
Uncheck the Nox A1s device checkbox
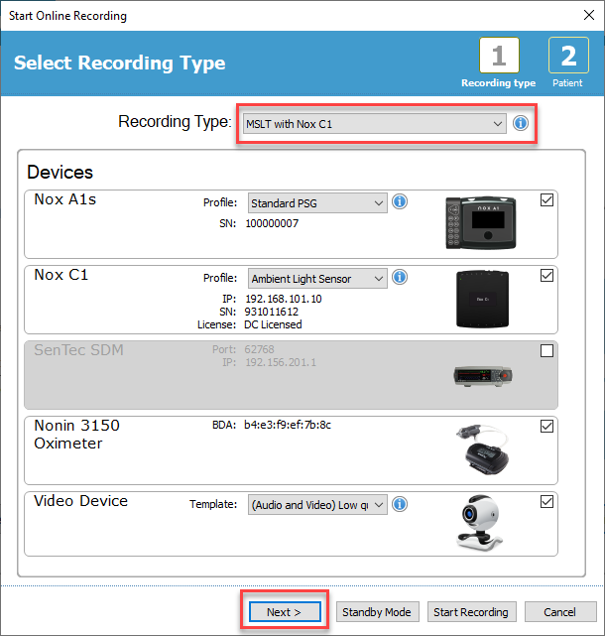(546, 200)
